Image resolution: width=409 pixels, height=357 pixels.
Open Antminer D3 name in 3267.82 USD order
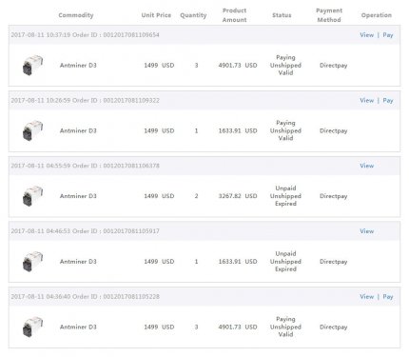[x=78, y=196]
